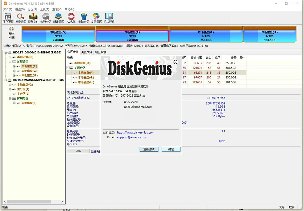The height and width of the screenshot is (211, 304).
Task: Open the 分区(P) menu
Action: point(32,9)
